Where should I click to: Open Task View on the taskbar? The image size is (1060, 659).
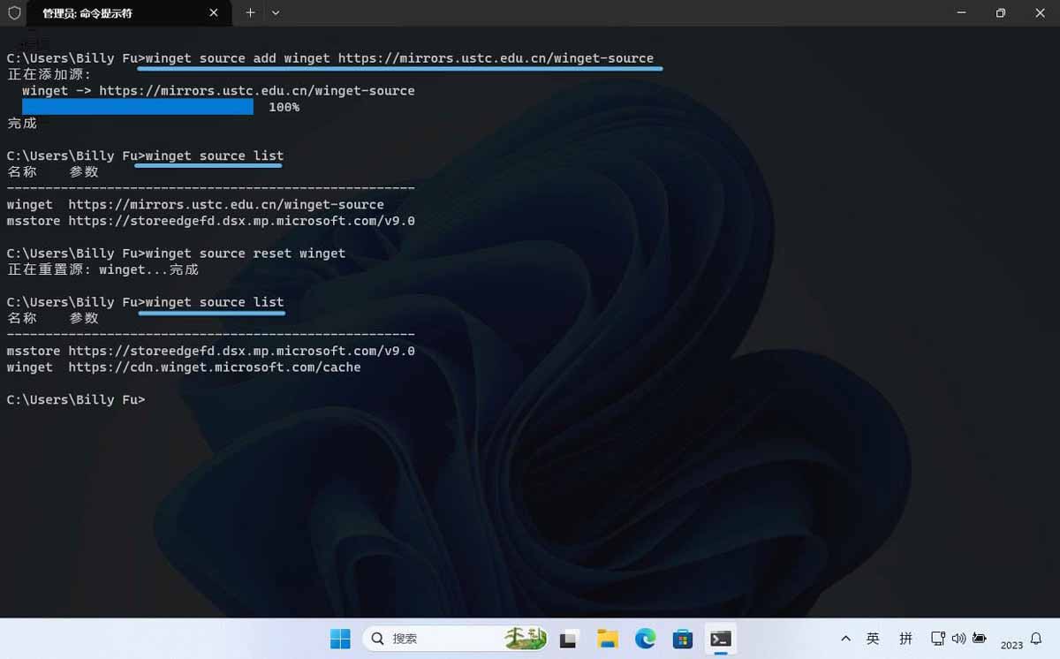click(569, 639)
